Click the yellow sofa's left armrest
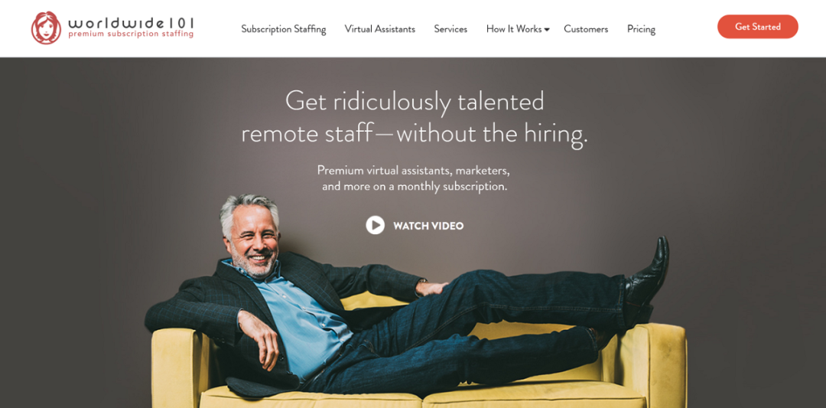Viewport: 826px width, 408px height. 175,364
